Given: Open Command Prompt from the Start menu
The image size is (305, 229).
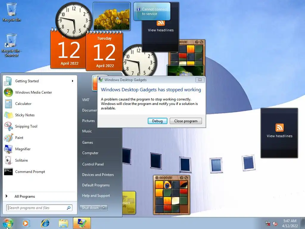Looking at the screenshot, I should 40,171.
